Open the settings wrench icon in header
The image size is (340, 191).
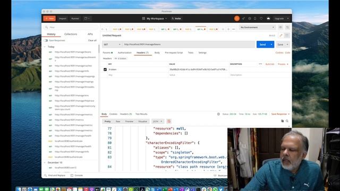tap(250, 19)
